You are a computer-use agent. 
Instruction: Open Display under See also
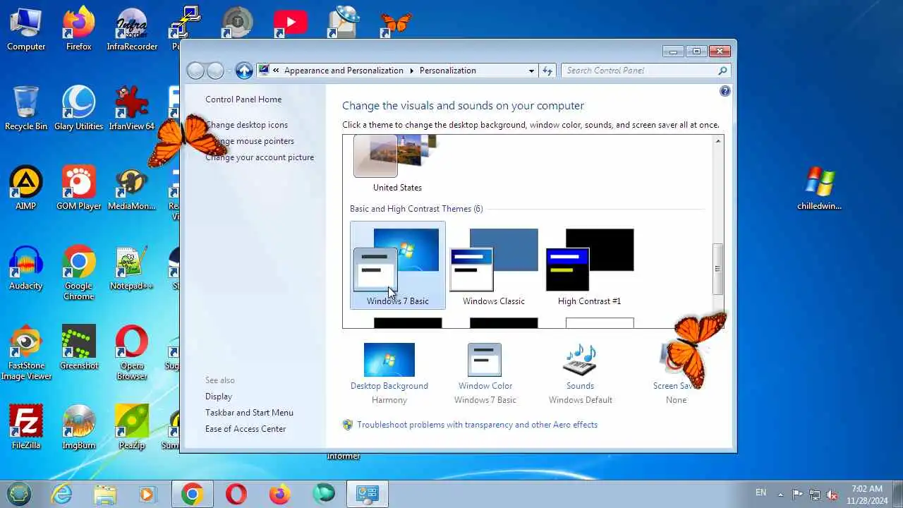click(x=219, y=397)
